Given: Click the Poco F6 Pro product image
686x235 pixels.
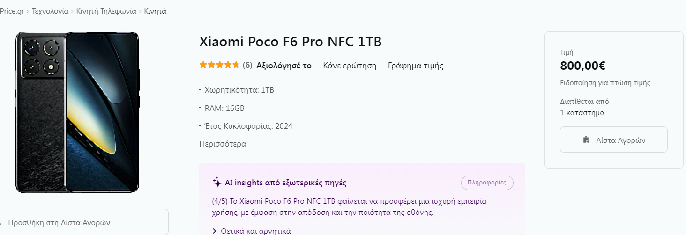Looking at the screenshot, I should pyautogui.click(x=77, y=112).
